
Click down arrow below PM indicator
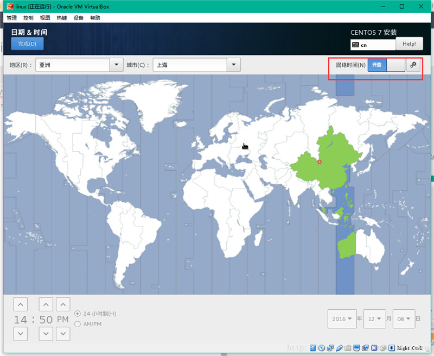[x=63, y=334]
